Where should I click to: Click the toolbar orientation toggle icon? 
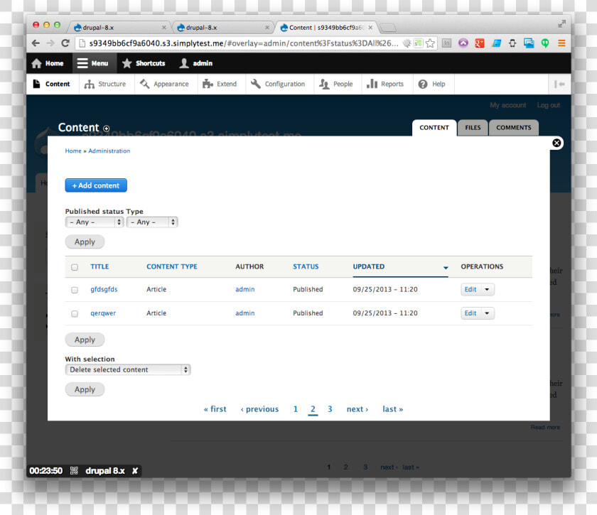click(x=559, y=84)
